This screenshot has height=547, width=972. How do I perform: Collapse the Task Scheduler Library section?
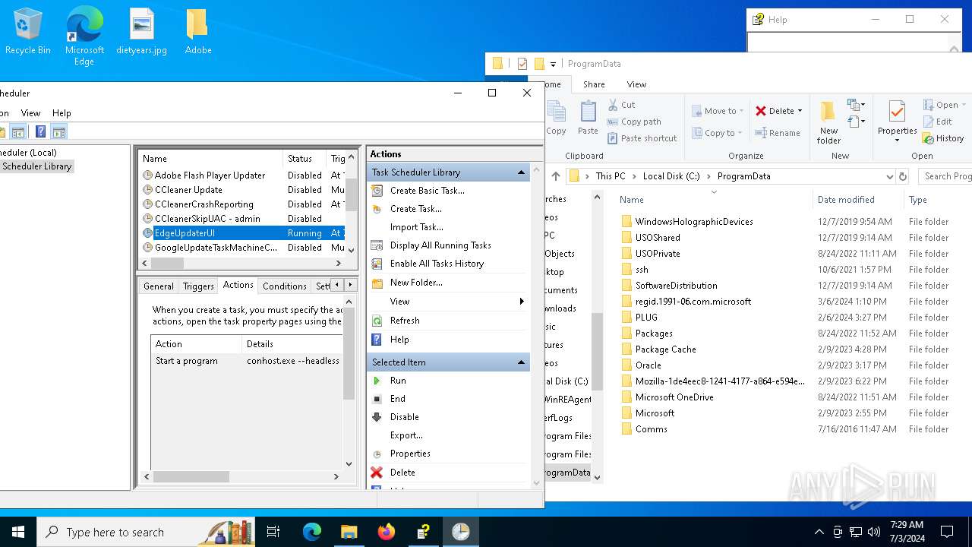pos(521,172)
